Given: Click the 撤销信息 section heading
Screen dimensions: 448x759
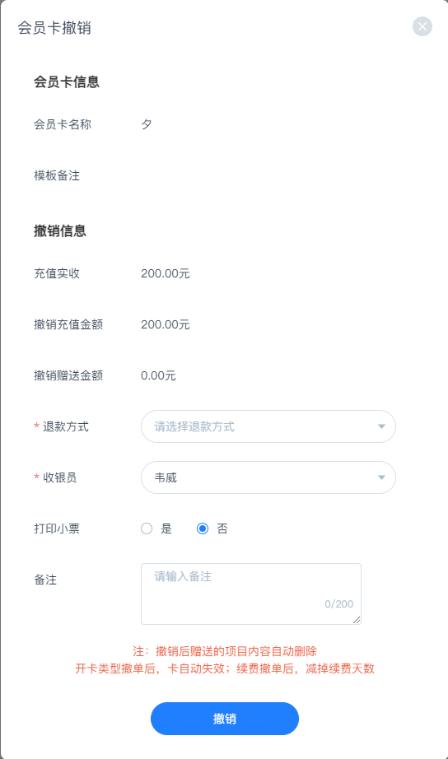Looking at the screenshot, I should (x=60, y=230).
